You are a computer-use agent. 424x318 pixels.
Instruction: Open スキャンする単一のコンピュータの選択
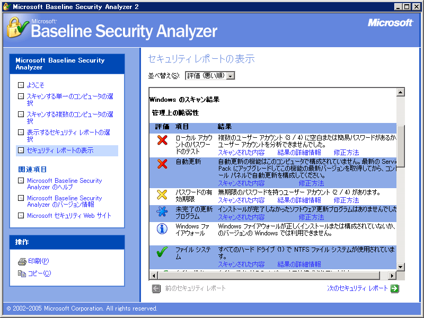tap(70, 100)
